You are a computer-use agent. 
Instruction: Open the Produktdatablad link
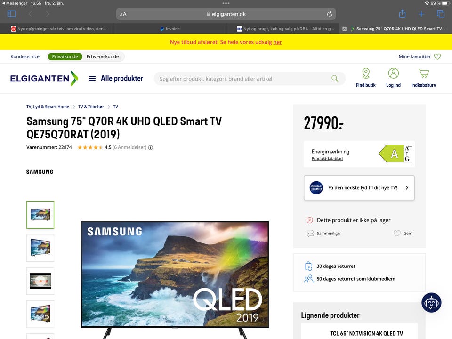tap(327, 159)
